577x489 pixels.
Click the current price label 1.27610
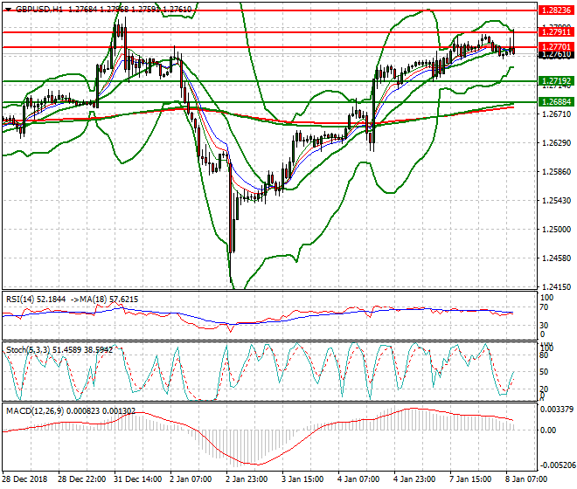[x=556, y=54]
